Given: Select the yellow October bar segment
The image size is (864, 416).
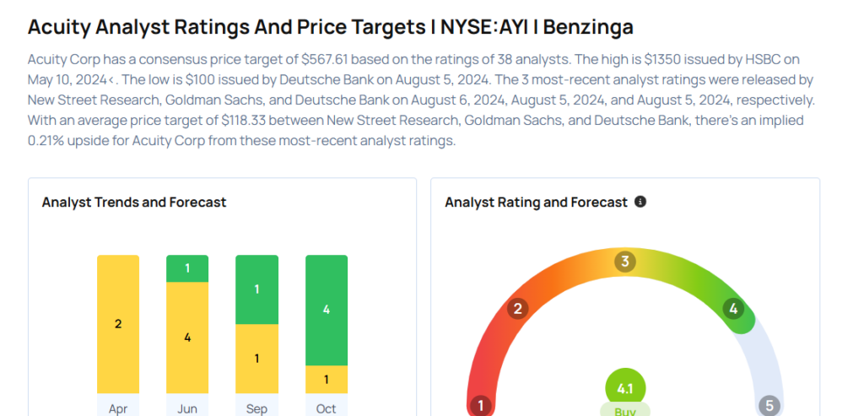Looking at the screenshot, I should coord(326,379).
